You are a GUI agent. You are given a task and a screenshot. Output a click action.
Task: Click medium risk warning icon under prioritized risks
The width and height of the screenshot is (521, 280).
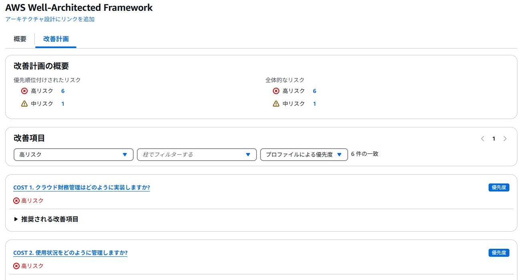point(24,104)
